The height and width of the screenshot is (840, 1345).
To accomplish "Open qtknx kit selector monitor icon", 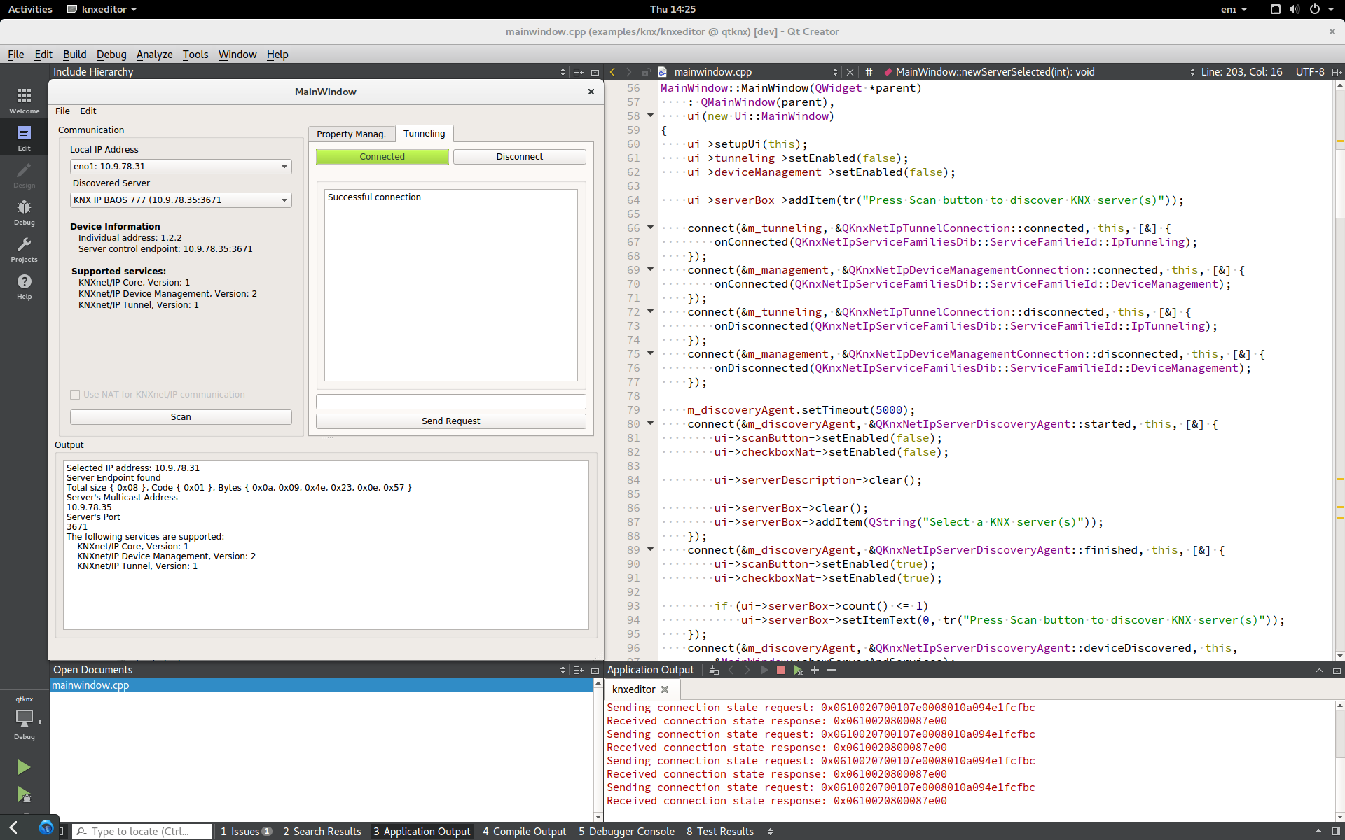I will coord(24,718).
